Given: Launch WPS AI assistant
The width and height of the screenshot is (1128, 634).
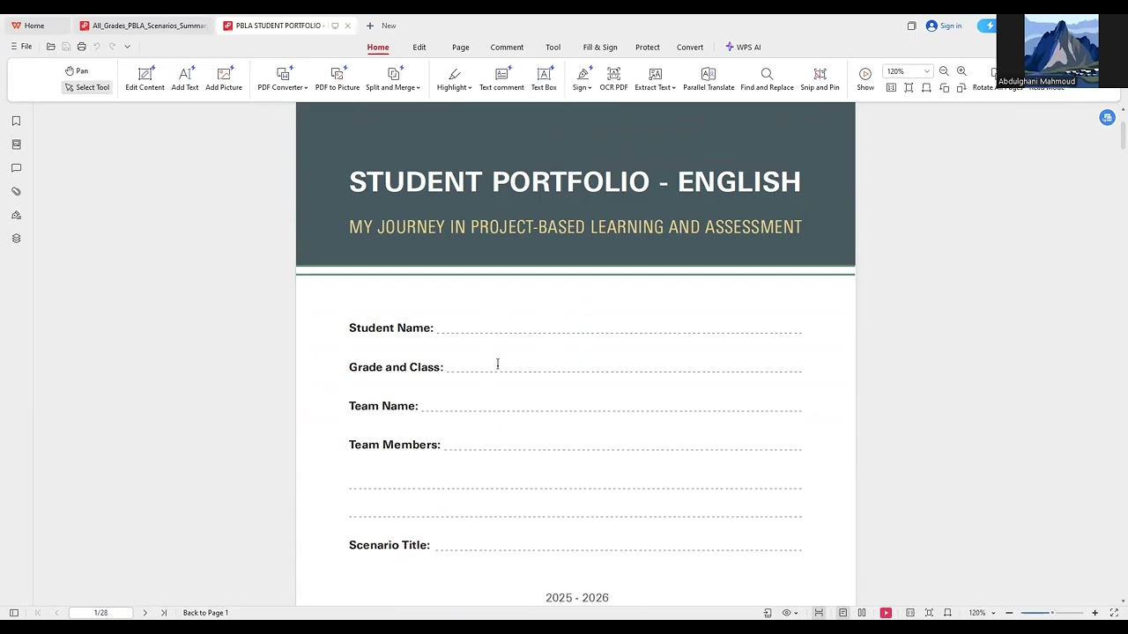Looking at the screenshot, I should 743,48.
